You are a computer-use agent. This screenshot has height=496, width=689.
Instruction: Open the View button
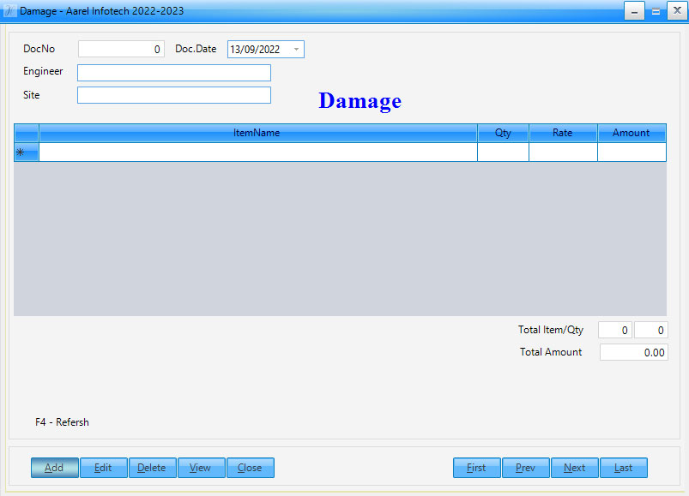point(201,468)
